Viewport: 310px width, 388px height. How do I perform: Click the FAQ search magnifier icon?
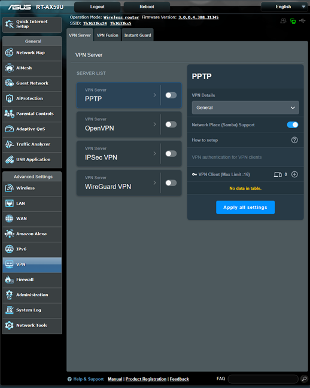click(x=304, y=378)
